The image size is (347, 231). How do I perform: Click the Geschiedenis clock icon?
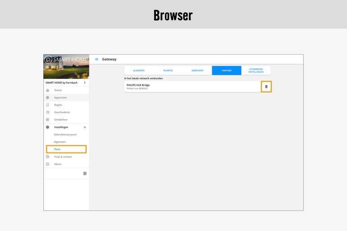(47, 112)
